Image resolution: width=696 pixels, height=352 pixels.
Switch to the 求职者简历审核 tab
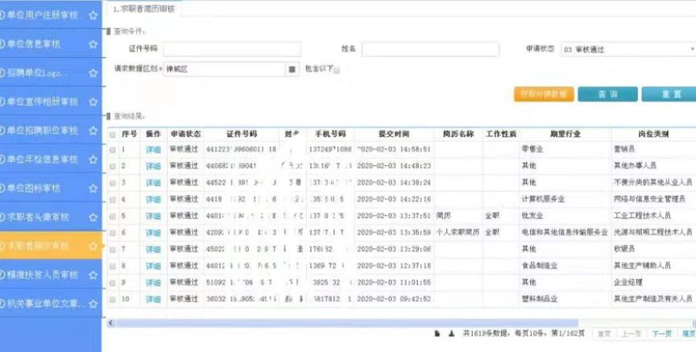(x=144, y=8)
